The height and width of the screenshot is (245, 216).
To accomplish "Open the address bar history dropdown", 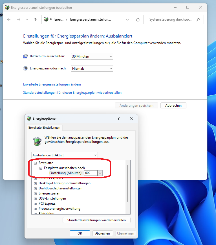I will (127, 20).
